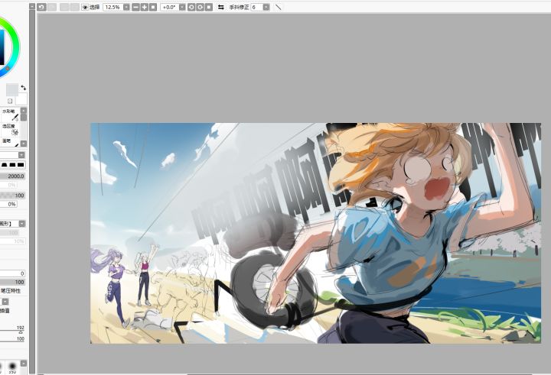
Task: Click the blue saturation square in the color wheel
Action: pyautogui.click(x=2, y=47)
